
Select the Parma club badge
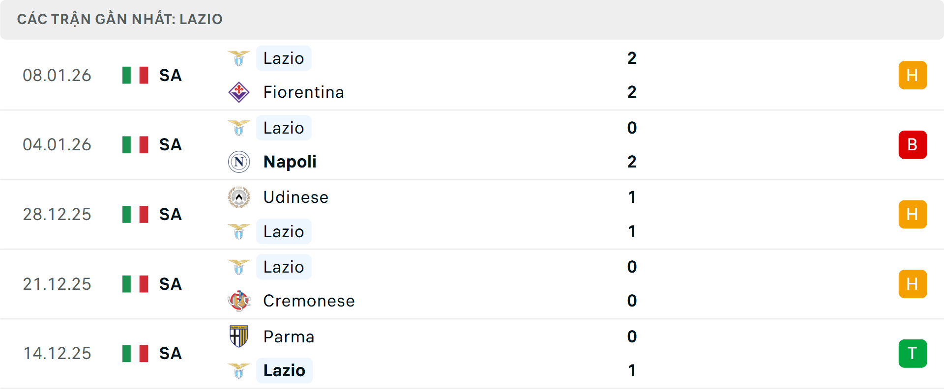coord(239,336)
